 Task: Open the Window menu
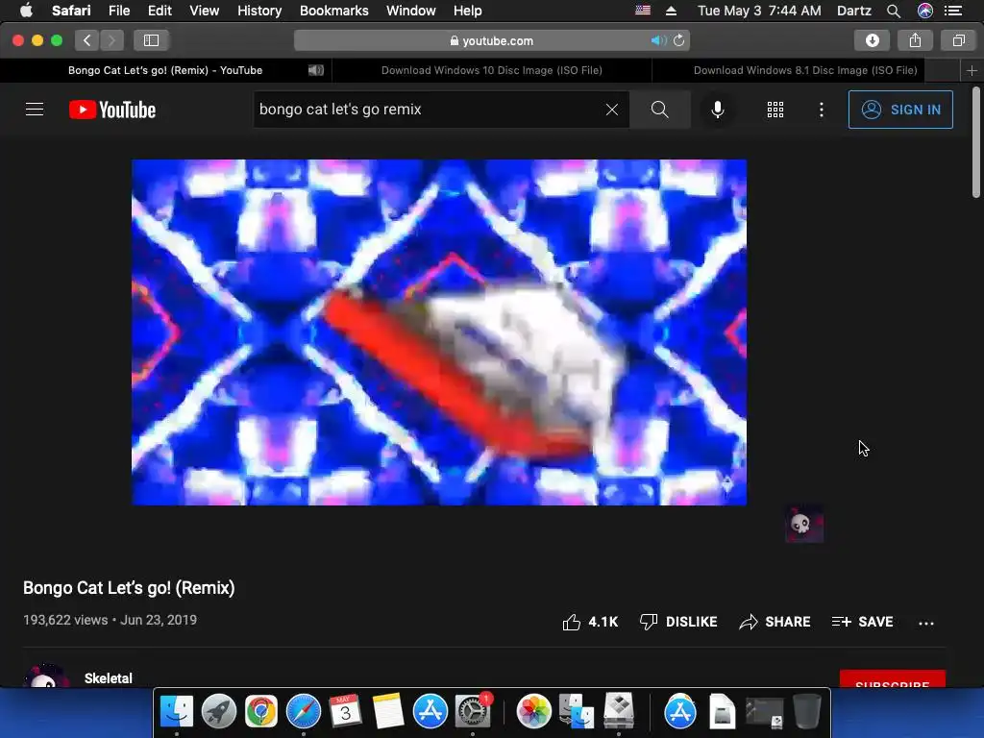[x=411, y=11]
